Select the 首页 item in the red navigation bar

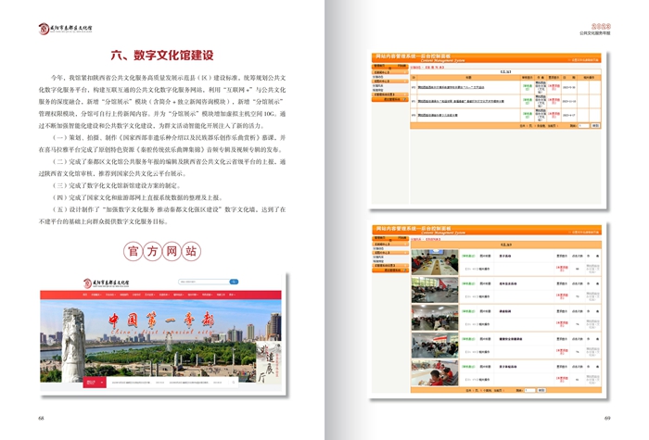85,295
